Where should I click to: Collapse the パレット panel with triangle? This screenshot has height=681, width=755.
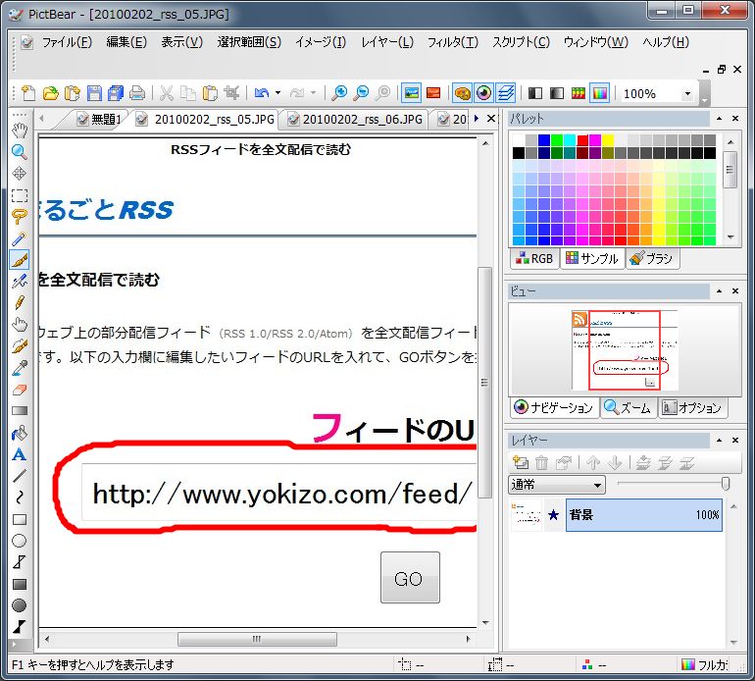pos(720,119)
